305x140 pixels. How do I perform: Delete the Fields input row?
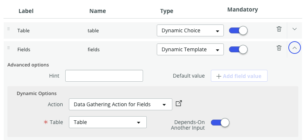[x=279, y=48]
